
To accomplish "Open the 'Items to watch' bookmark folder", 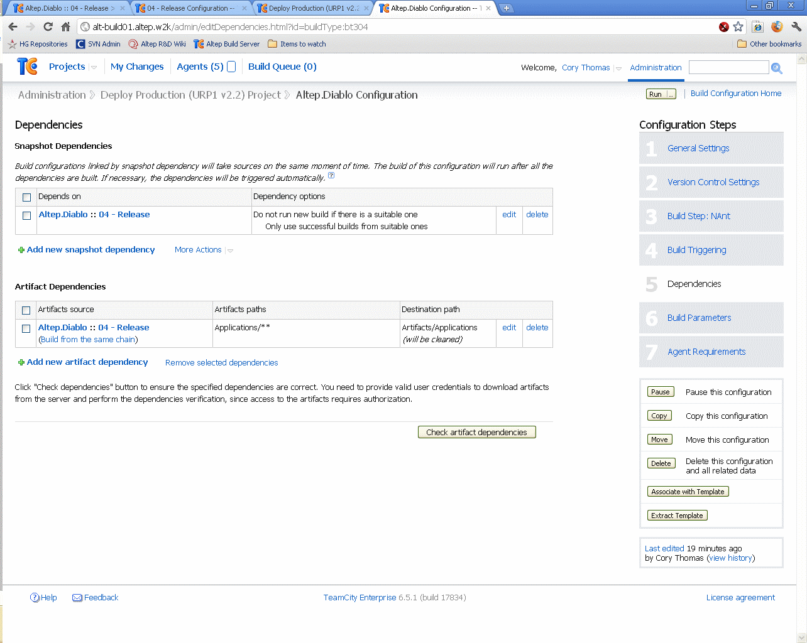I will [297, 44].
